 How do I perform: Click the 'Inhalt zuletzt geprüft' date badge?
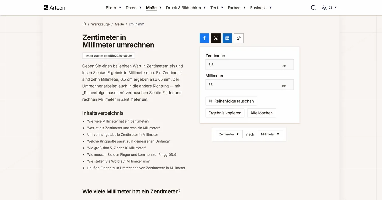(109, 56)
